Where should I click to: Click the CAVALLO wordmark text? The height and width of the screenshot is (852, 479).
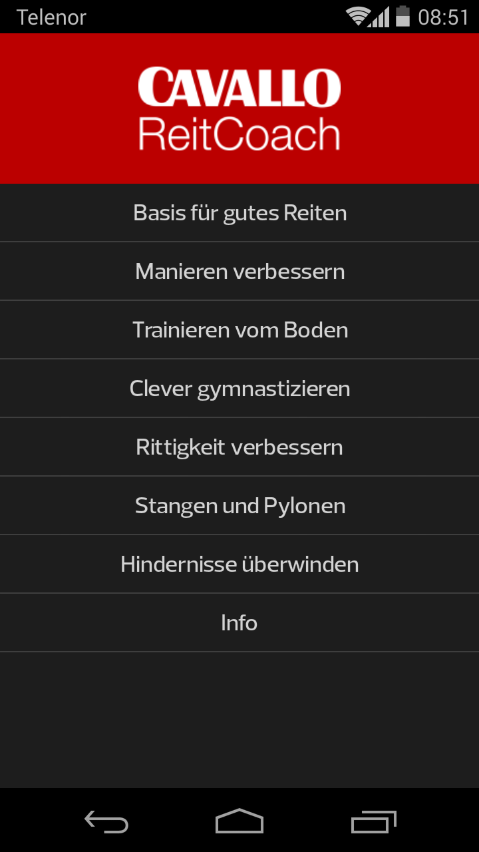(239, 87)
